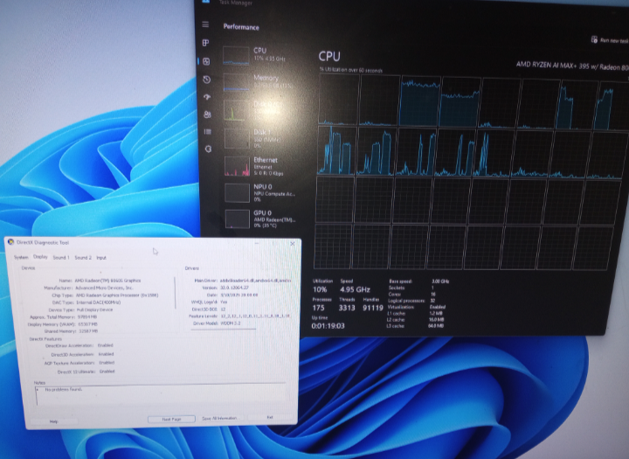
Task: Click the Feature Levels value in Drivers
Action: point(255,316)
